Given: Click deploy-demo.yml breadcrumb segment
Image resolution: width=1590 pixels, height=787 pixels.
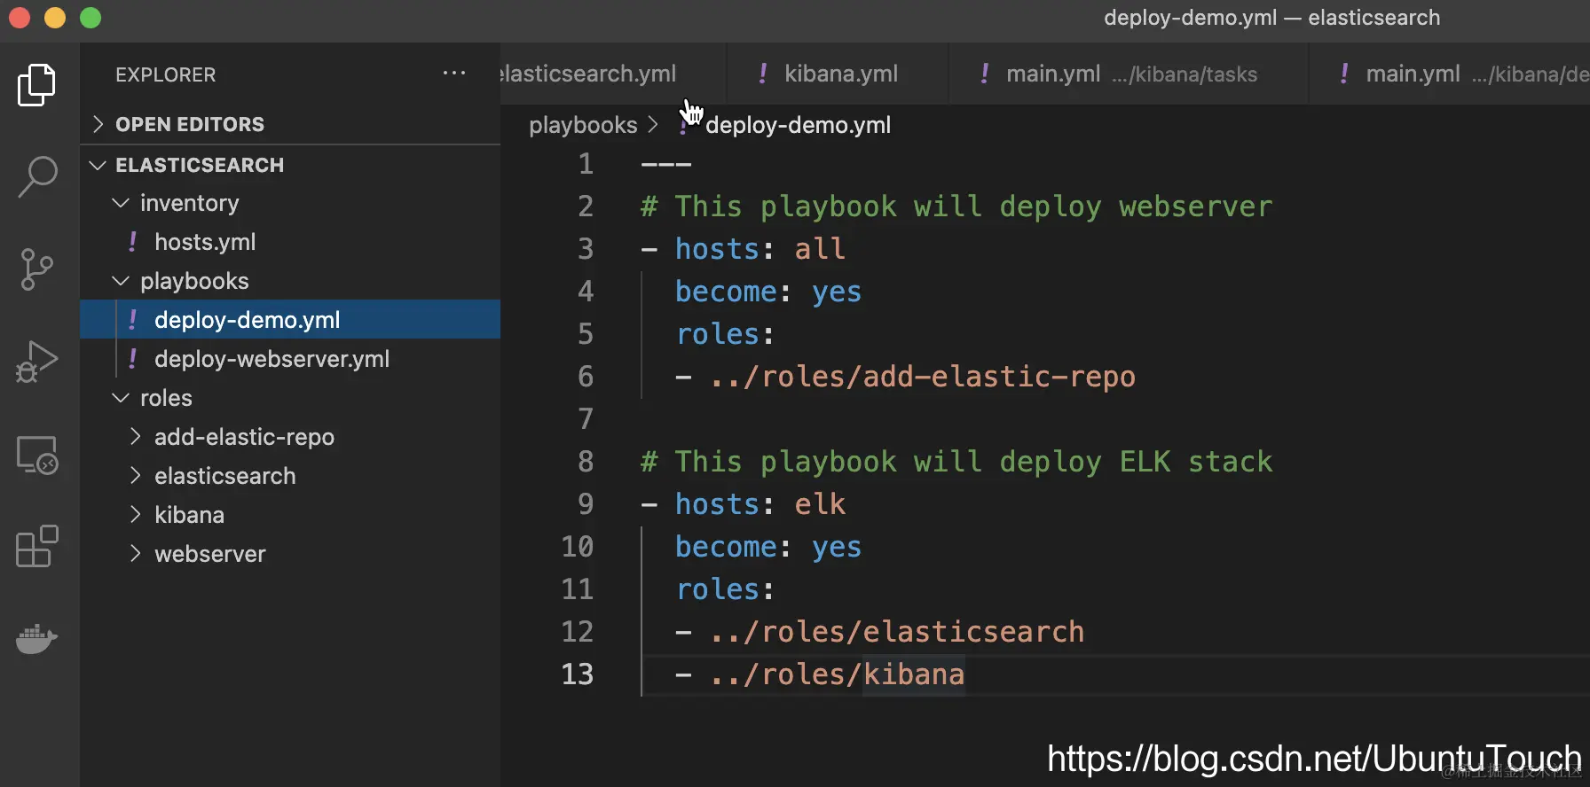Looking at the screenshot, I should coord(798,125).
